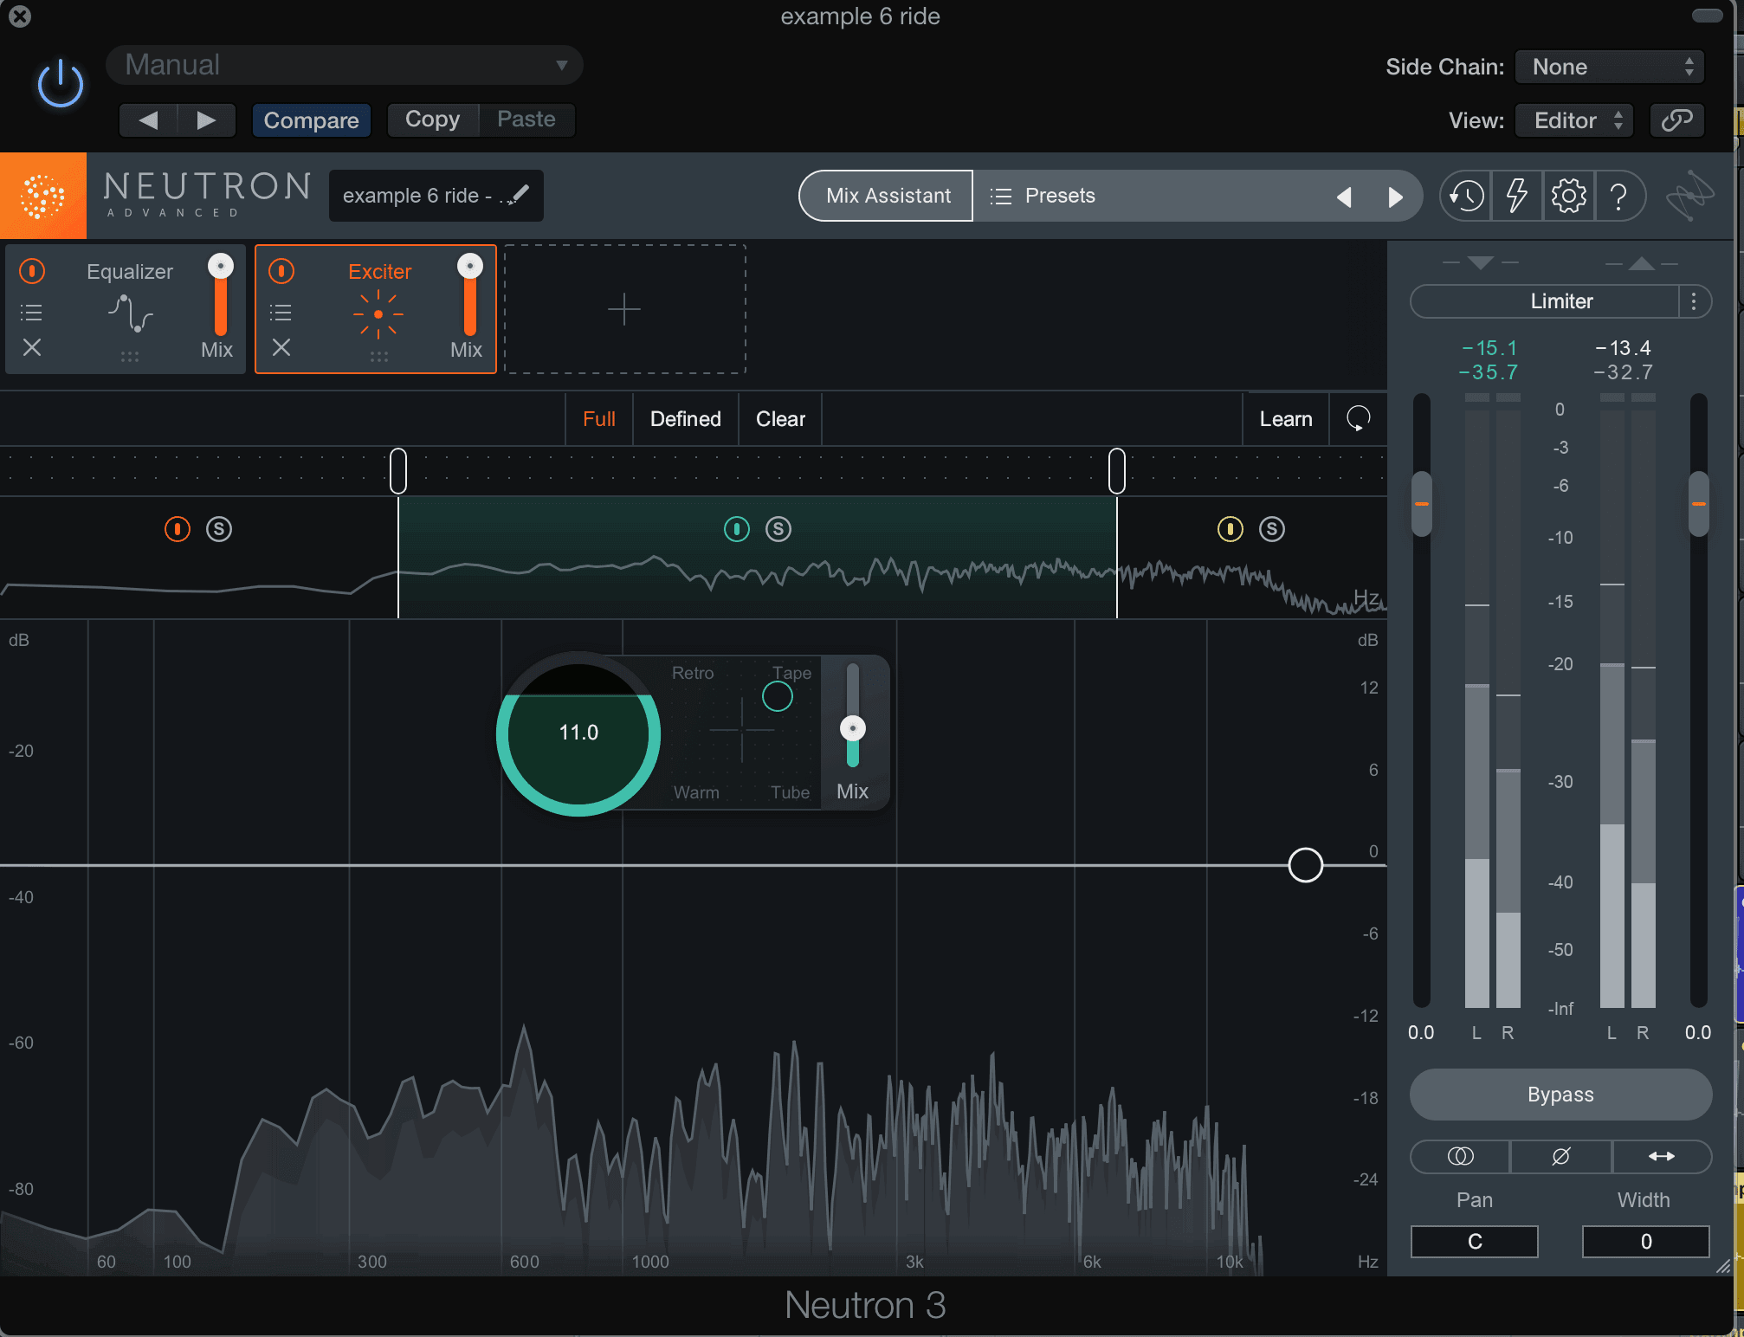The image size is (1744, 1337).
Task: Remove the Exciter module
Action: click(281, 347)
